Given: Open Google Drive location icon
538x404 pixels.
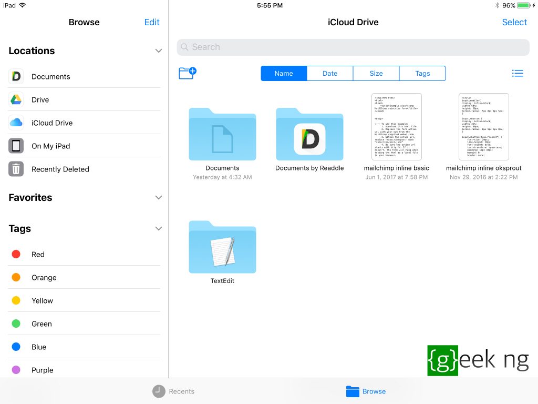Looking at the screenshot, I should (16, 99).
